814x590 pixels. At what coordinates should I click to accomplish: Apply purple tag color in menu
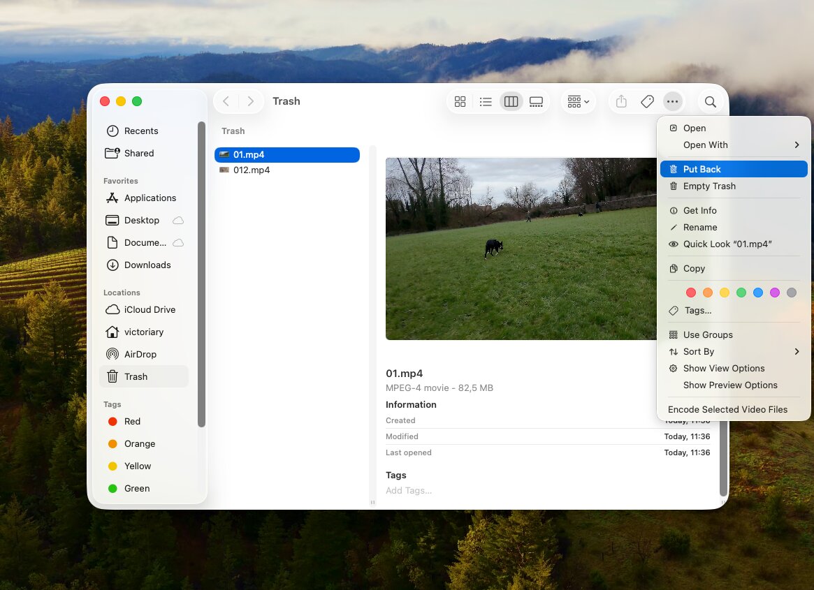(775, 293)
